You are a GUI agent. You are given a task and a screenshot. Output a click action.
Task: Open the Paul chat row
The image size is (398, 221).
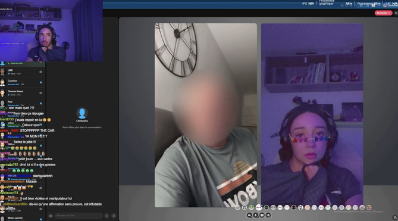tap(23, 103)
